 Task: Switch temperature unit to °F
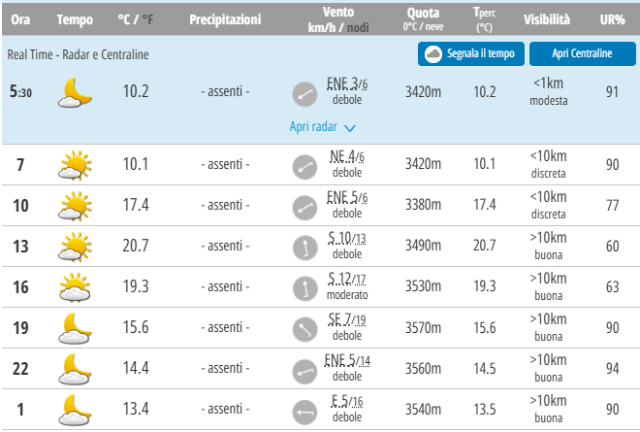click(148, 20)
